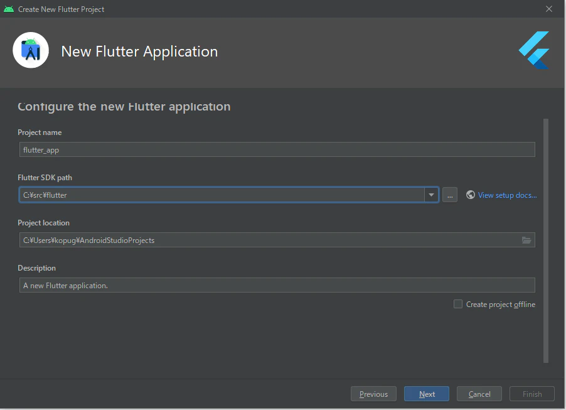Click the Create New Flutter Project title

click(61, 9)
